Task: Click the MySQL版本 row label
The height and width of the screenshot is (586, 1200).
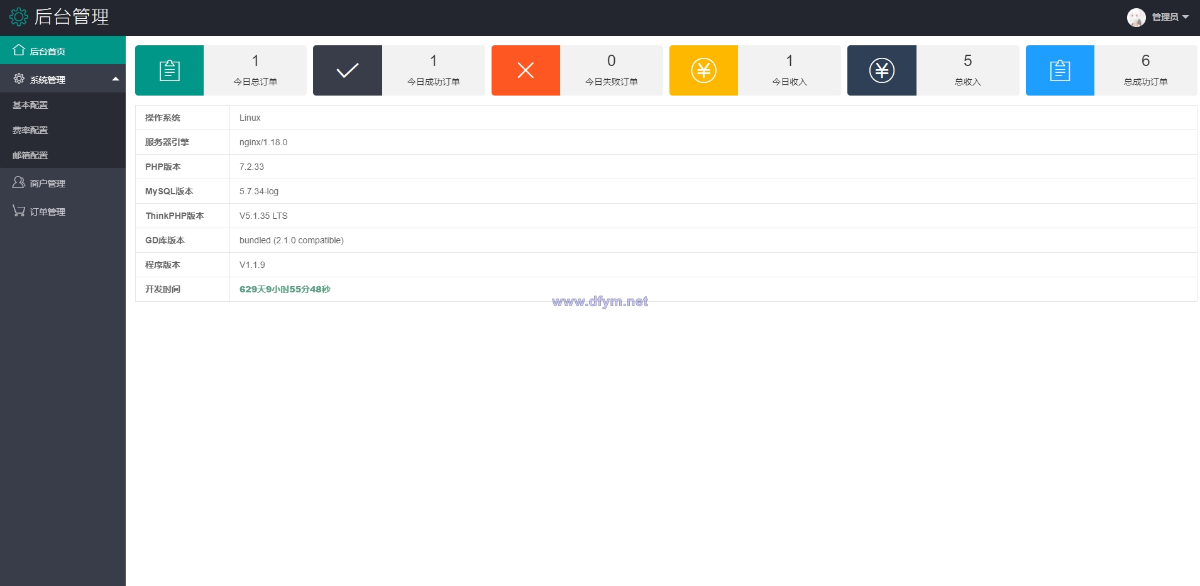Action: (x=169, y=191)
